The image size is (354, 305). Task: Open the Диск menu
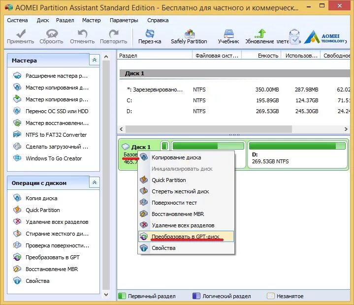pyautogui.click(x=43, y=20)
